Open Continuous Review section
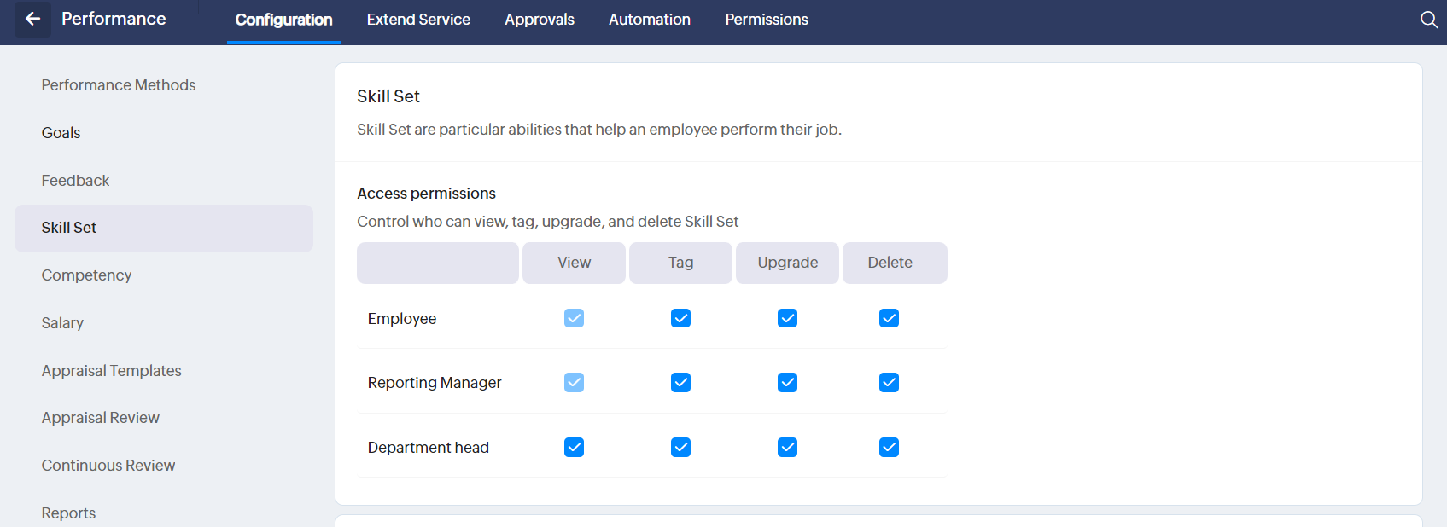 tap(108, 466)
